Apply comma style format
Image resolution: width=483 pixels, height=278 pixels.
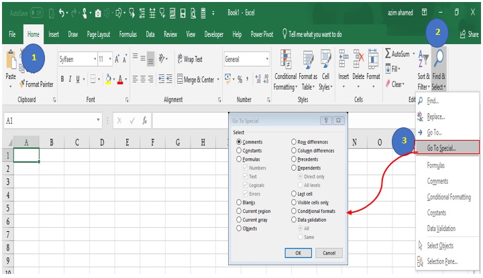pos(247,79)
